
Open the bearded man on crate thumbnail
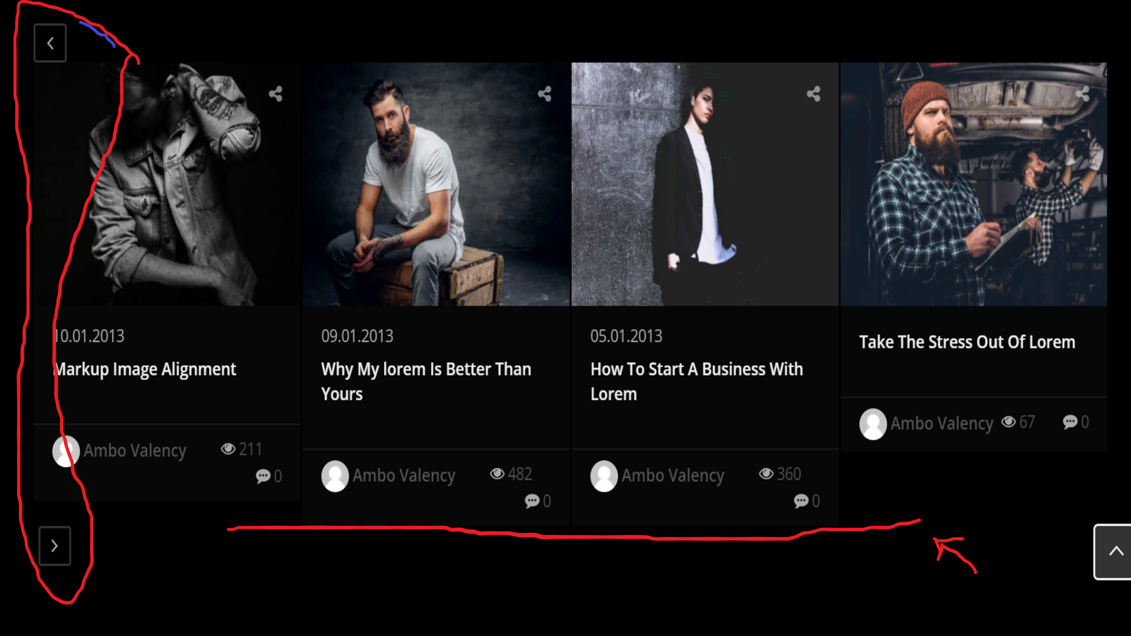(436, 184)
